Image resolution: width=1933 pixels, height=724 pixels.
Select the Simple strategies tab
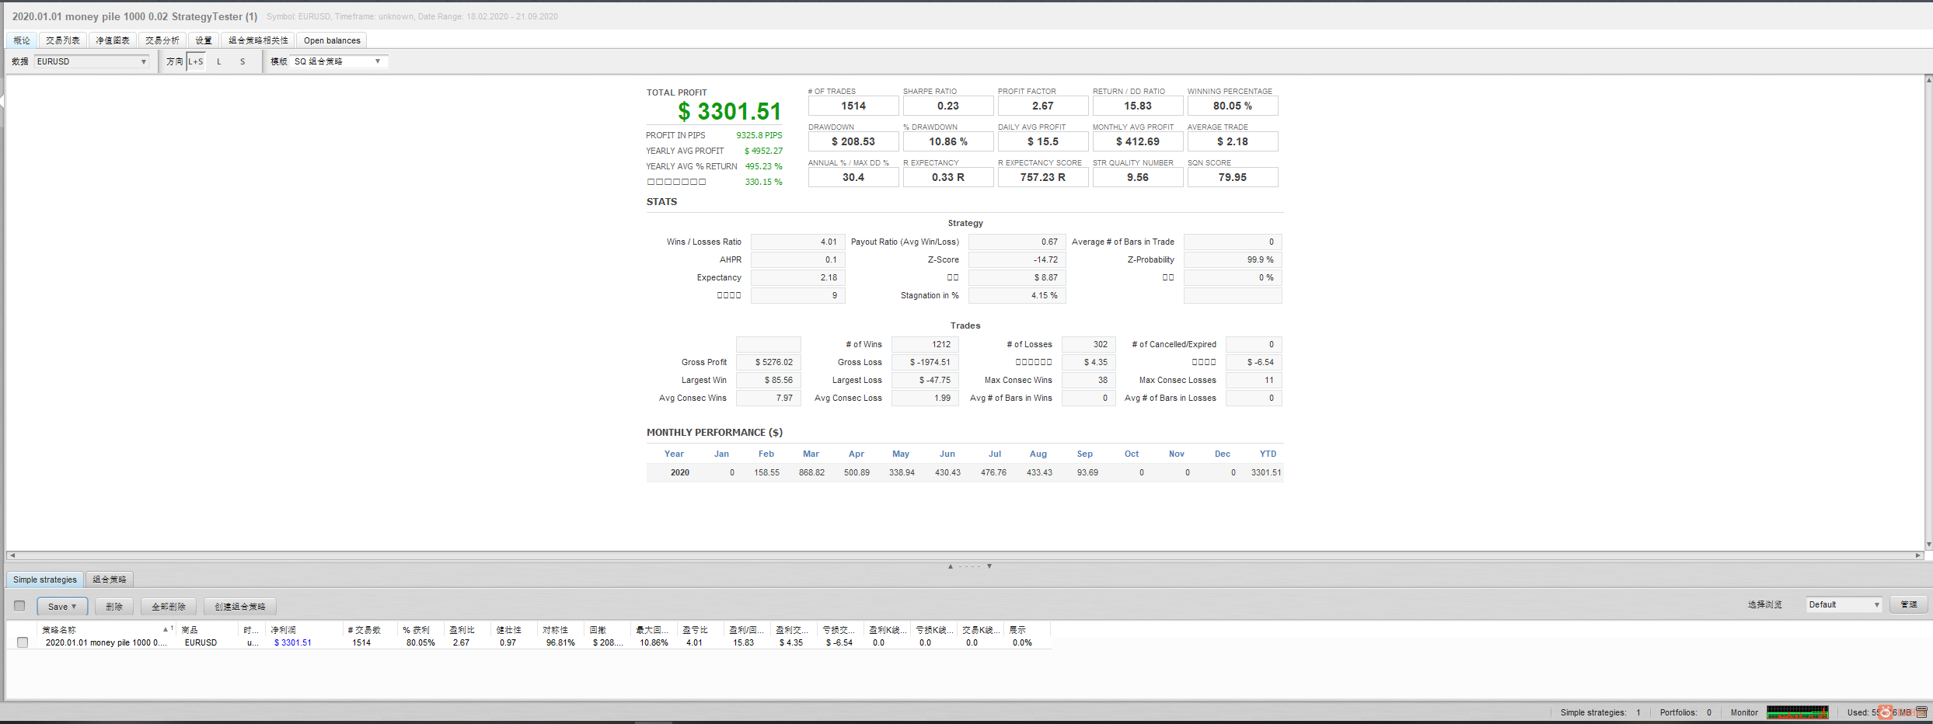(x=45, y=580)
